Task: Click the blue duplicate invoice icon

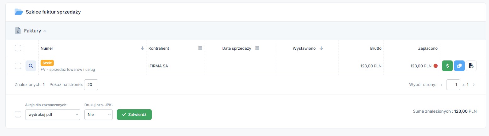Action: pyautogui.click(x=459, y=66)
